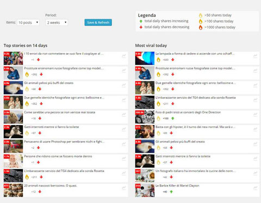Viewport: 261px width, 203px height.
Task: Open chart icon for 'Persone che ridono' story
Action: [124, 158]
